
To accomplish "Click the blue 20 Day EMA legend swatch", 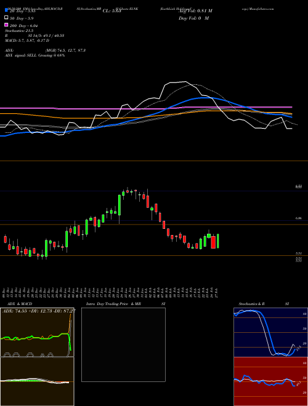I will (6, 10).
